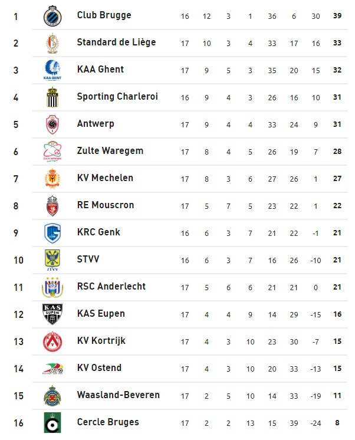This screenshot has width=355, height=440.
Task: Open the RE Mouscron team name
Action: pyautogui.click(x=106, y=205)
